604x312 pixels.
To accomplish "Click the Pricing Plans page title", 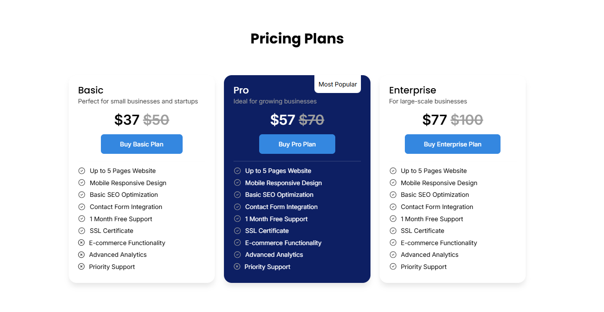I will click(297, 39).
